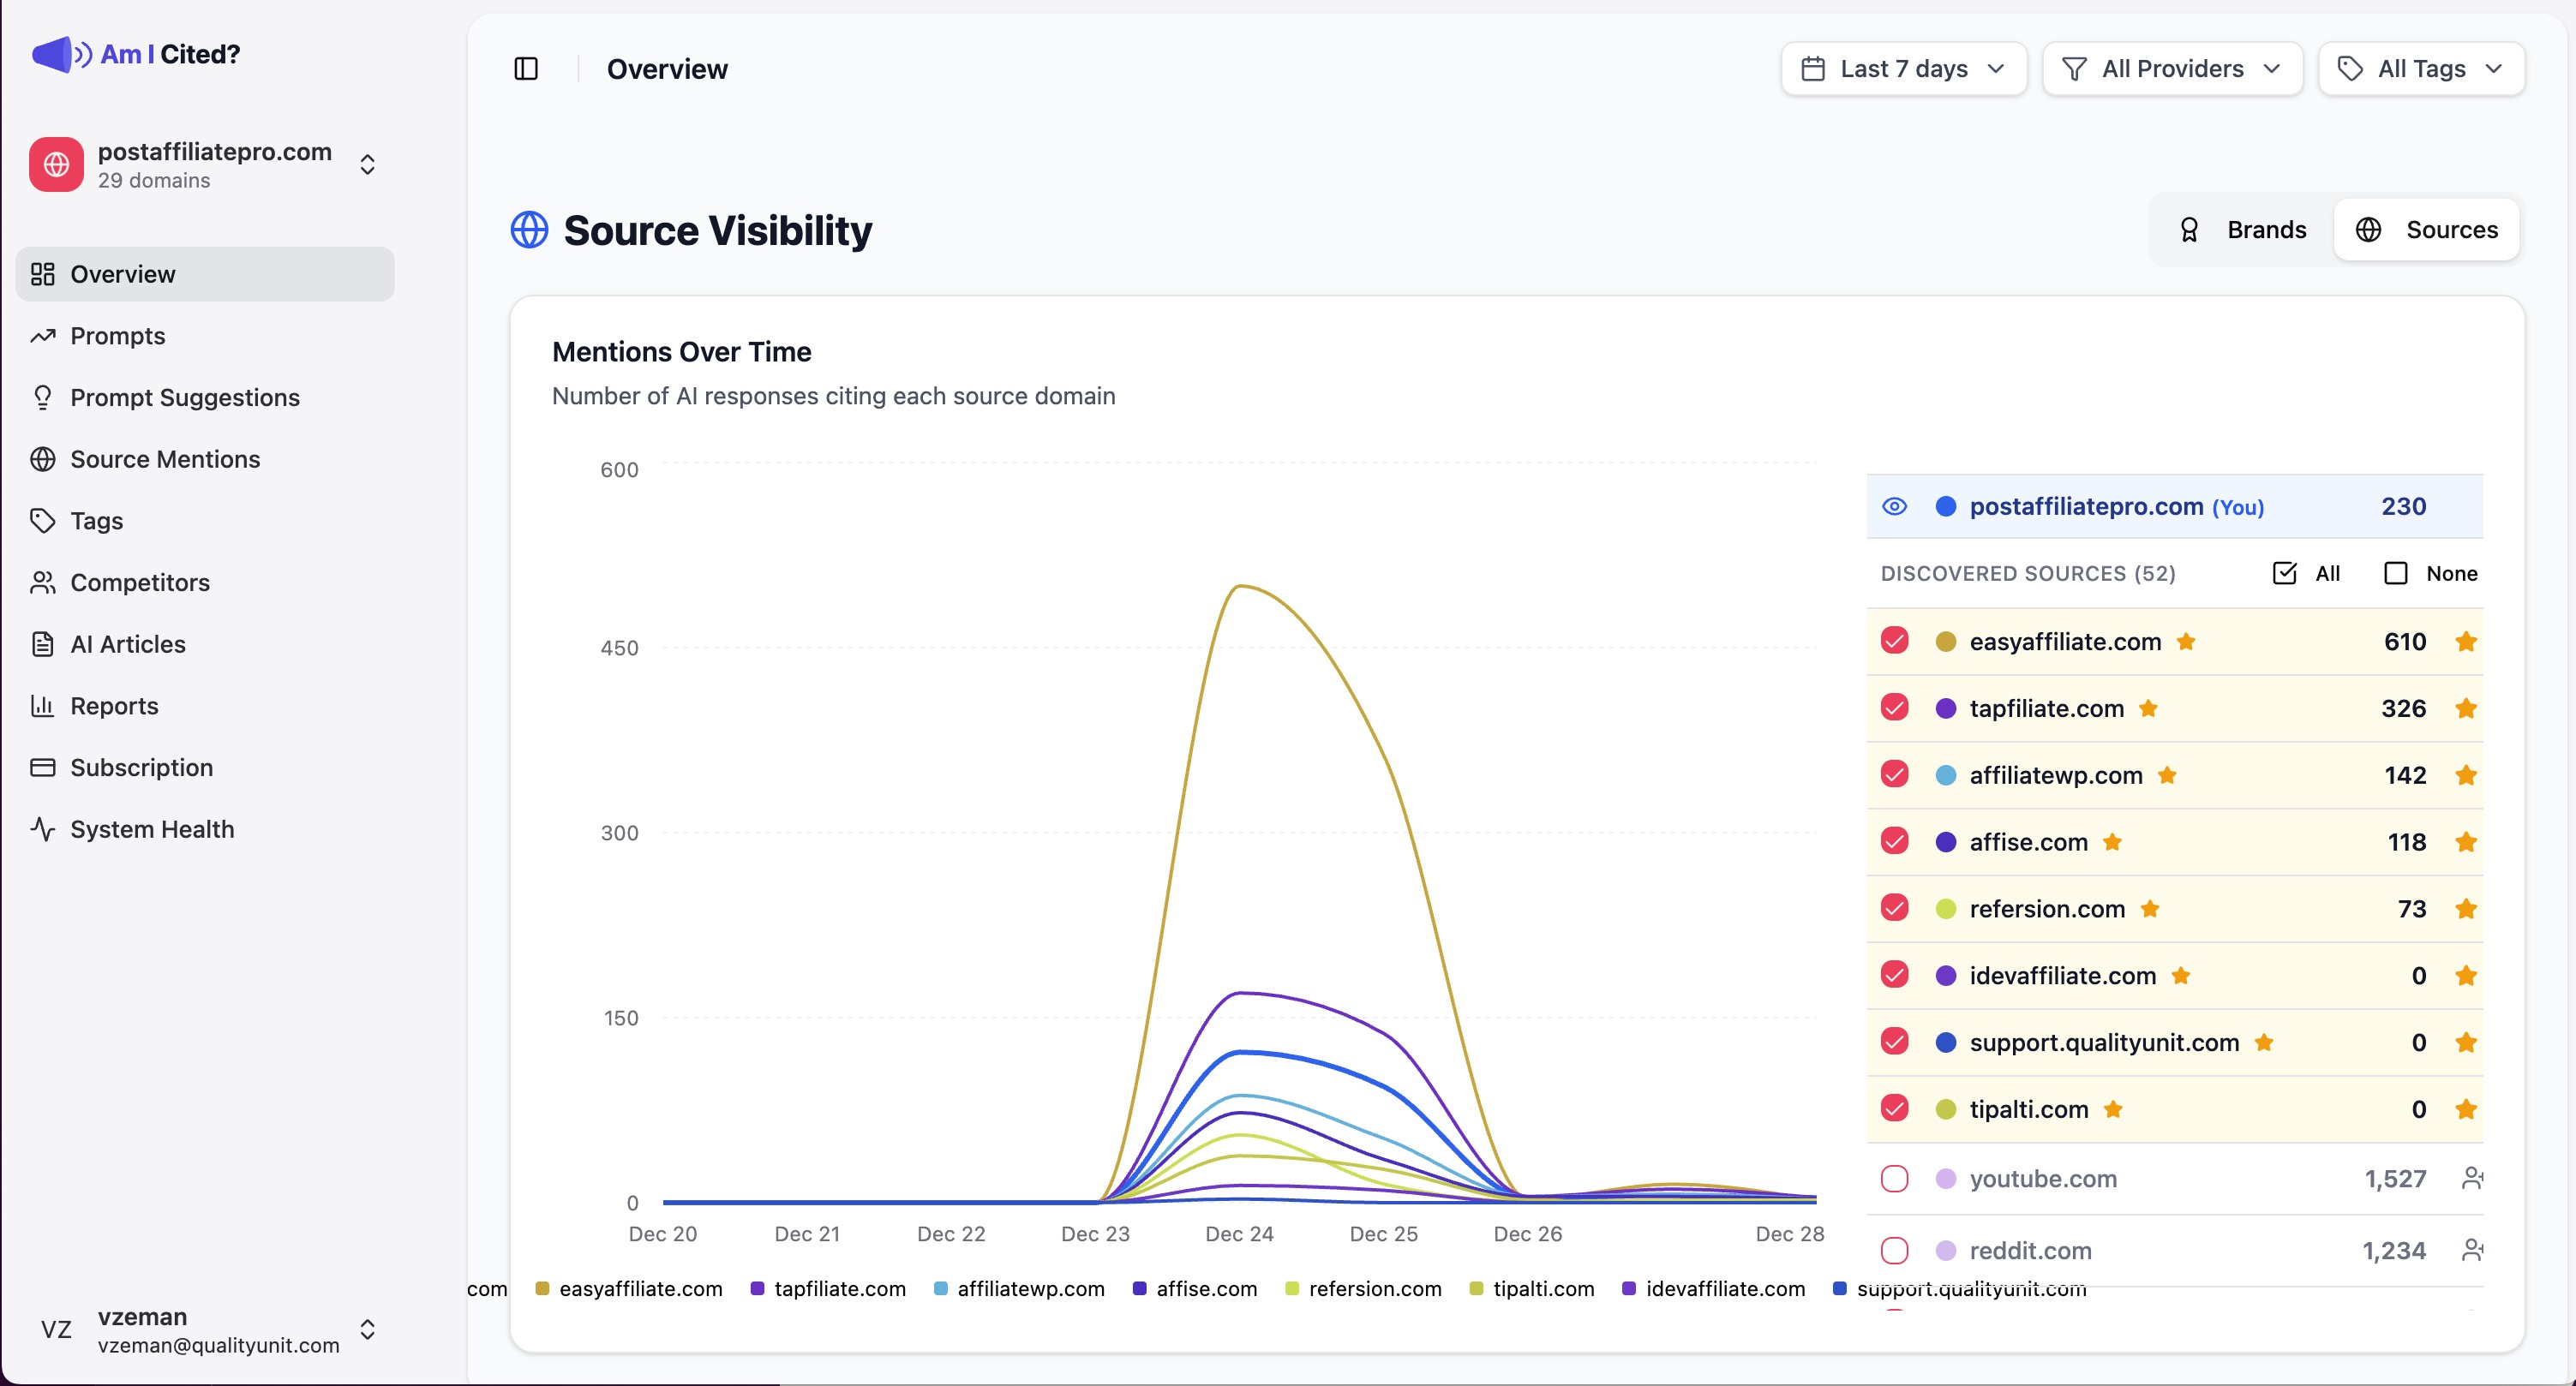This screenshot has width=2576, height=1386.
Task: Open Prompts from the sidebar
Action: pos(117,336)
